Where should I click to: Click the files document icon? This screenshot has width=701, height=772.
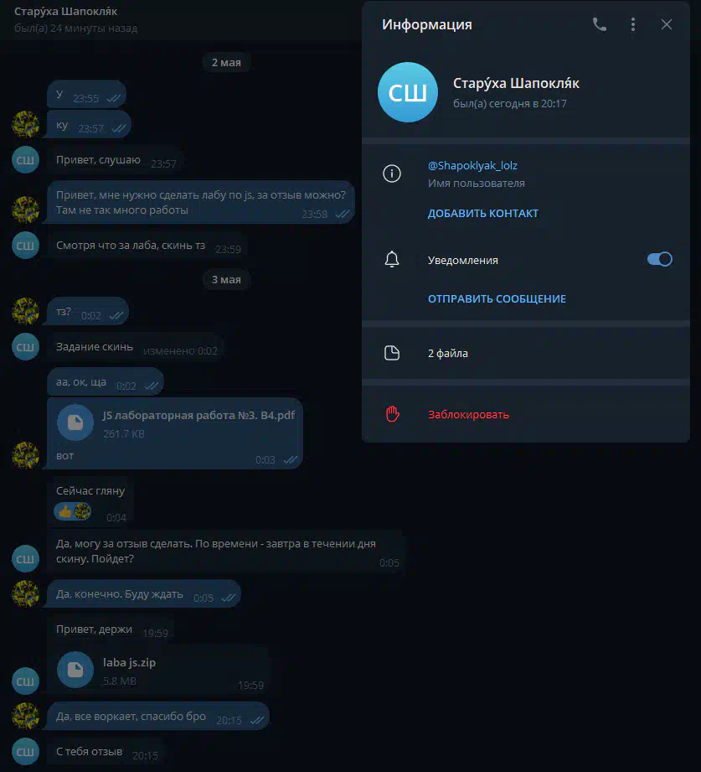tap(392, 353)
